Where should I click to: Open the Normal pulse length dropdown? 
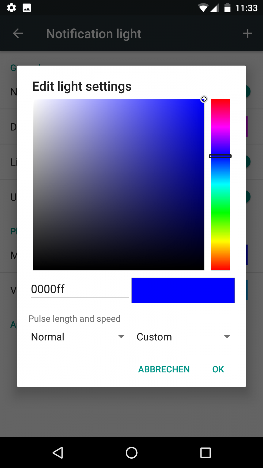78,337
